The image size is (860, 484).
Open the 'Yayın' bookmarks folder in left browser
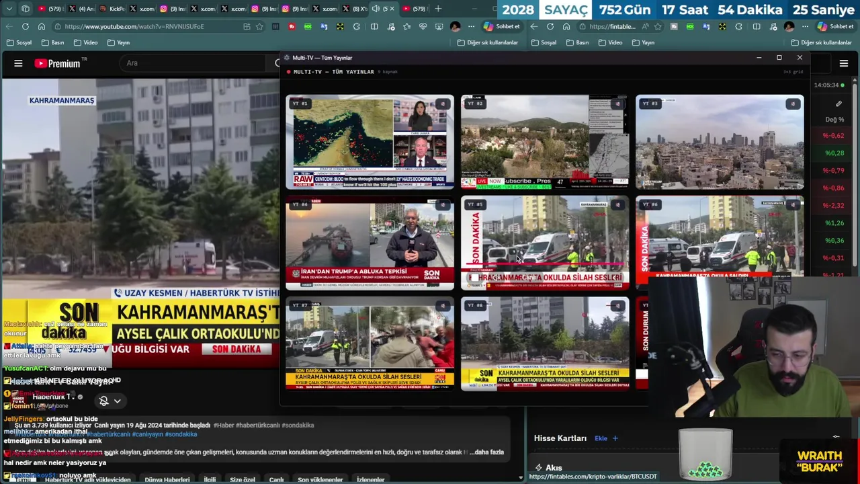(x=118, y=42)
